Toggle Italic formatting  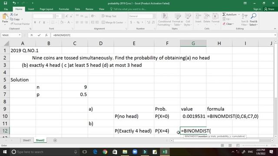(40, 22)
